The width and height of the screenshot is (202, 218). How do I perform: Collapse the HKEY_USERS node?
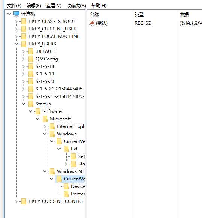pyautogui.click(x=16, y=44)
